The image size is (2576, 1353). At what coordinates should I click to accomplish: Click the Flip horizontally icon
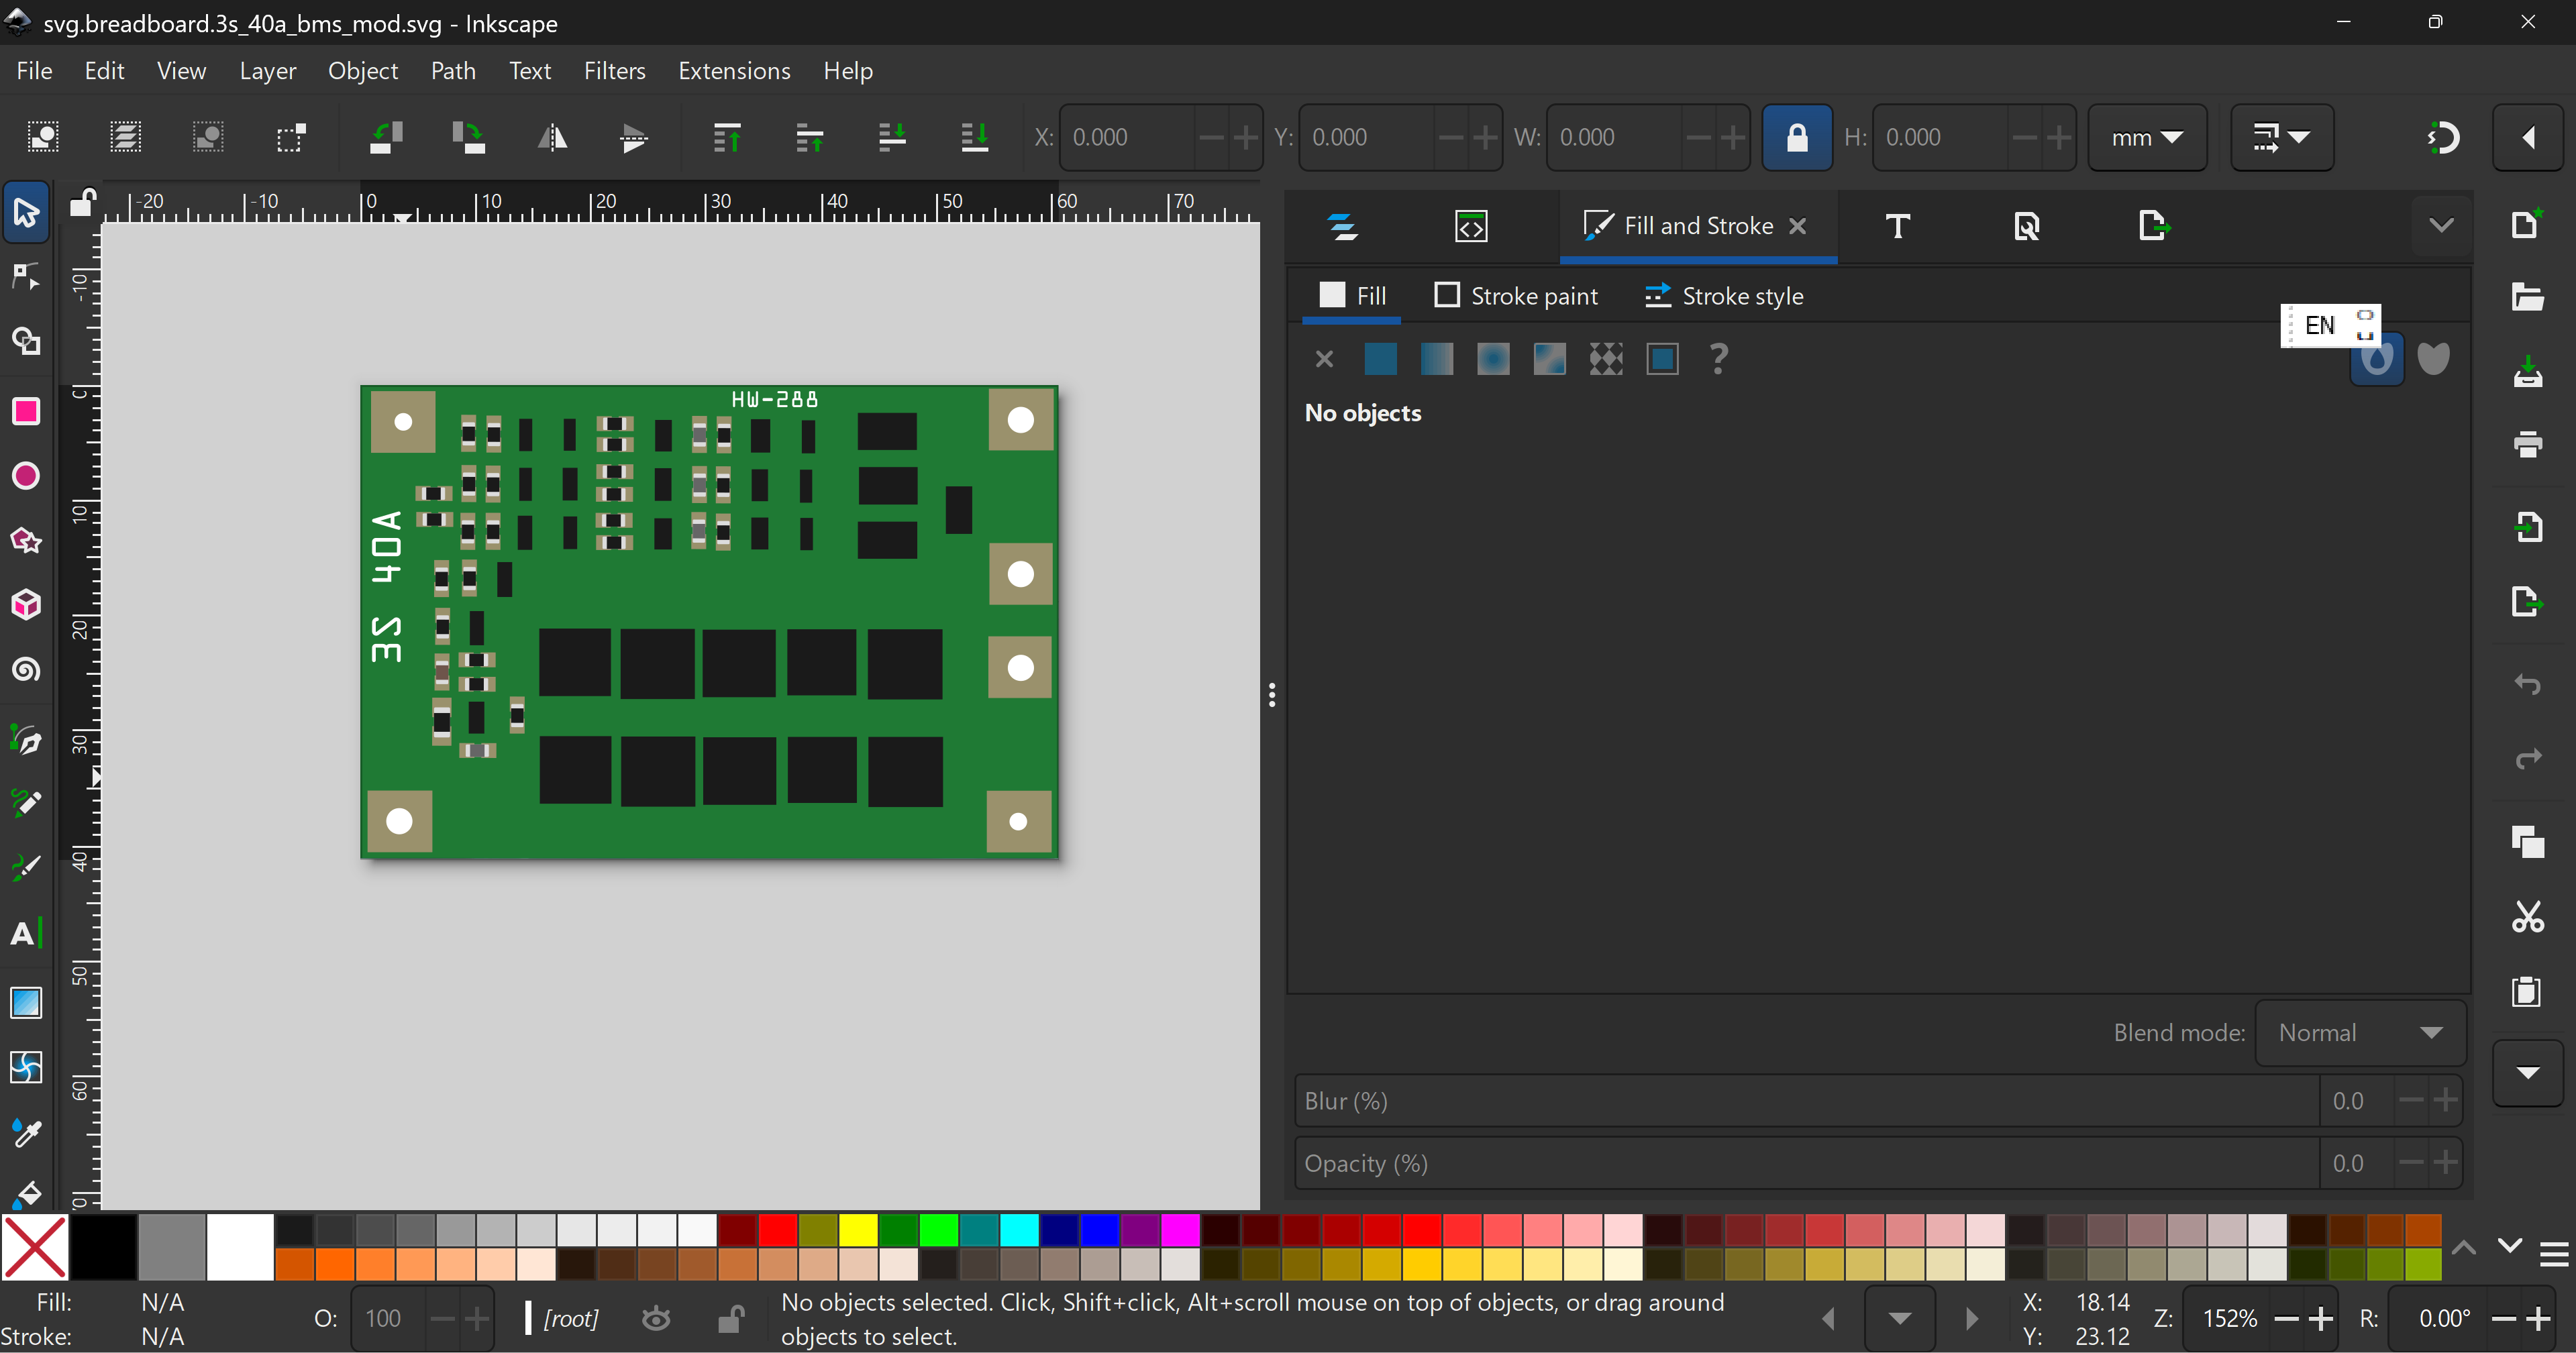click(x=552, y=137)
